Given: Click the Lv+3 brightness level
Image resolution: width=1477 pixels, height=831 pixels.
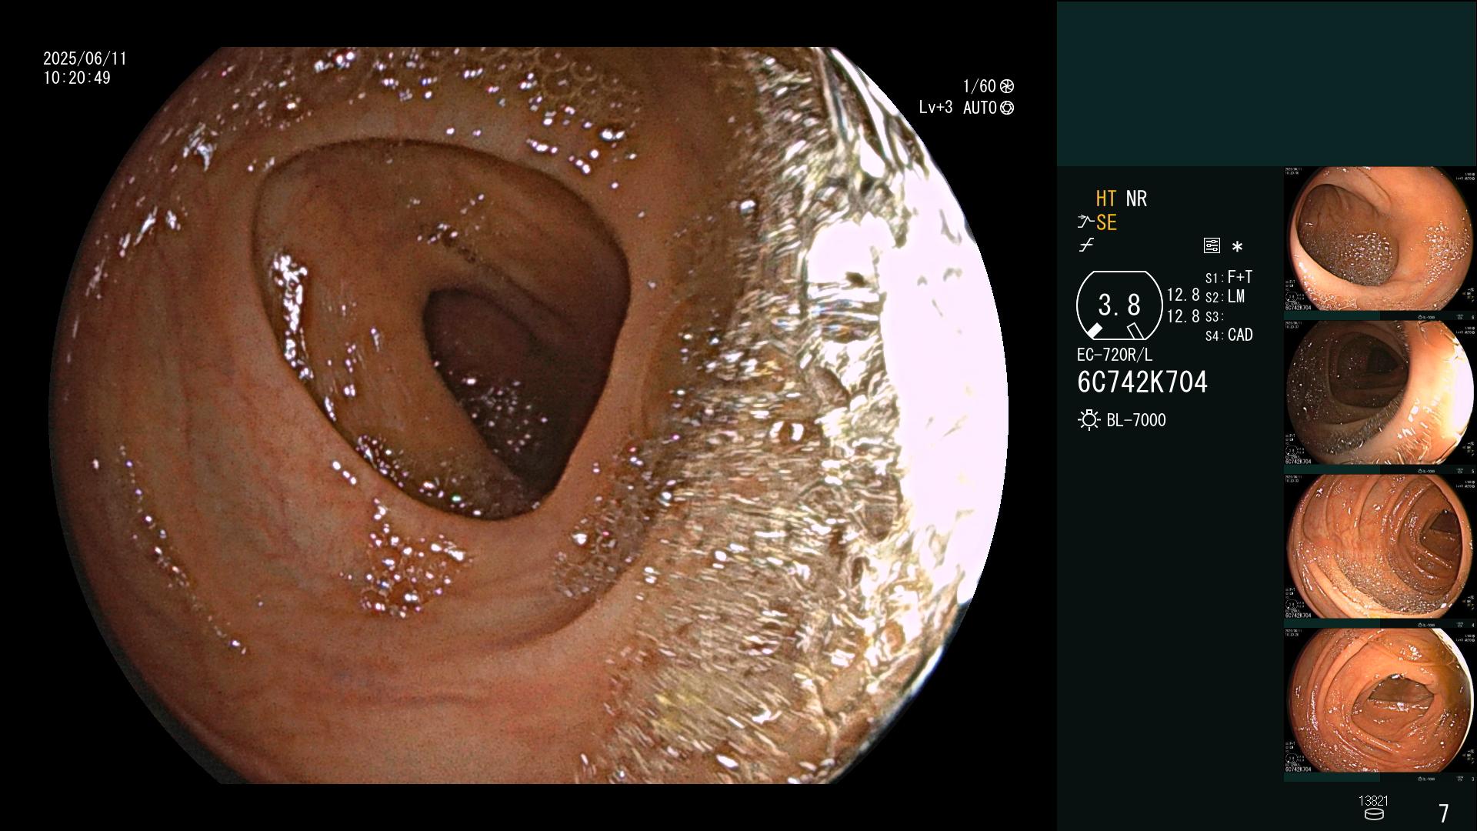Looking at the screenshot, I should coord(935,107).
